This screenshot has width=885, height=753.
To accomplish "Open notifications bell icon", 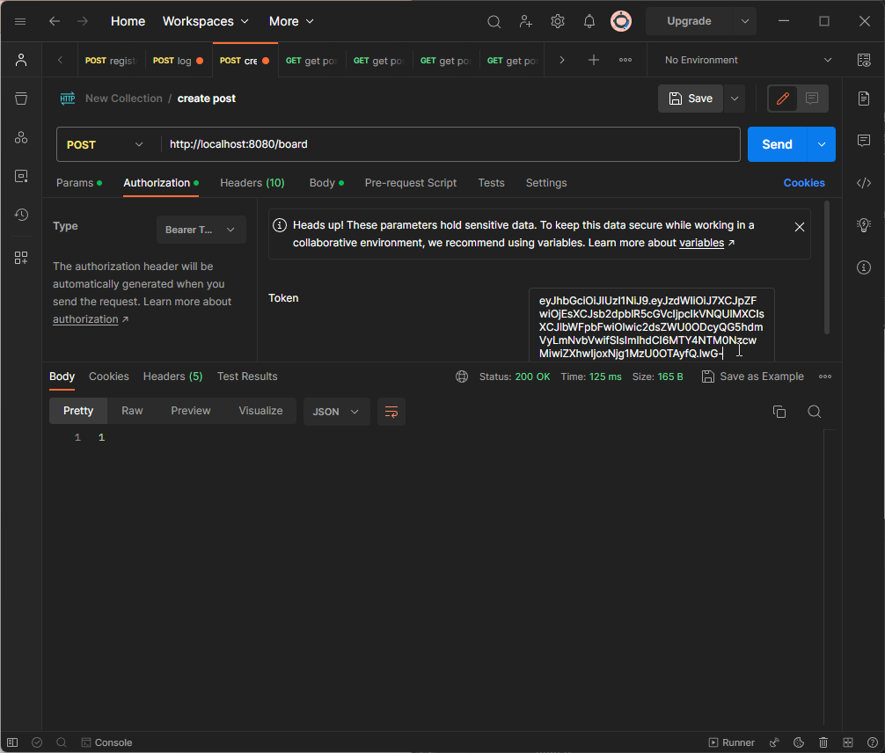I will click(589, 21).
